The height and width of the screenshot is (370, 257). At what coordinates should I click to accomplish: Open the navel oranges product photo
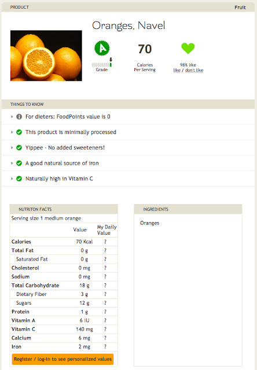click(46, 55)
